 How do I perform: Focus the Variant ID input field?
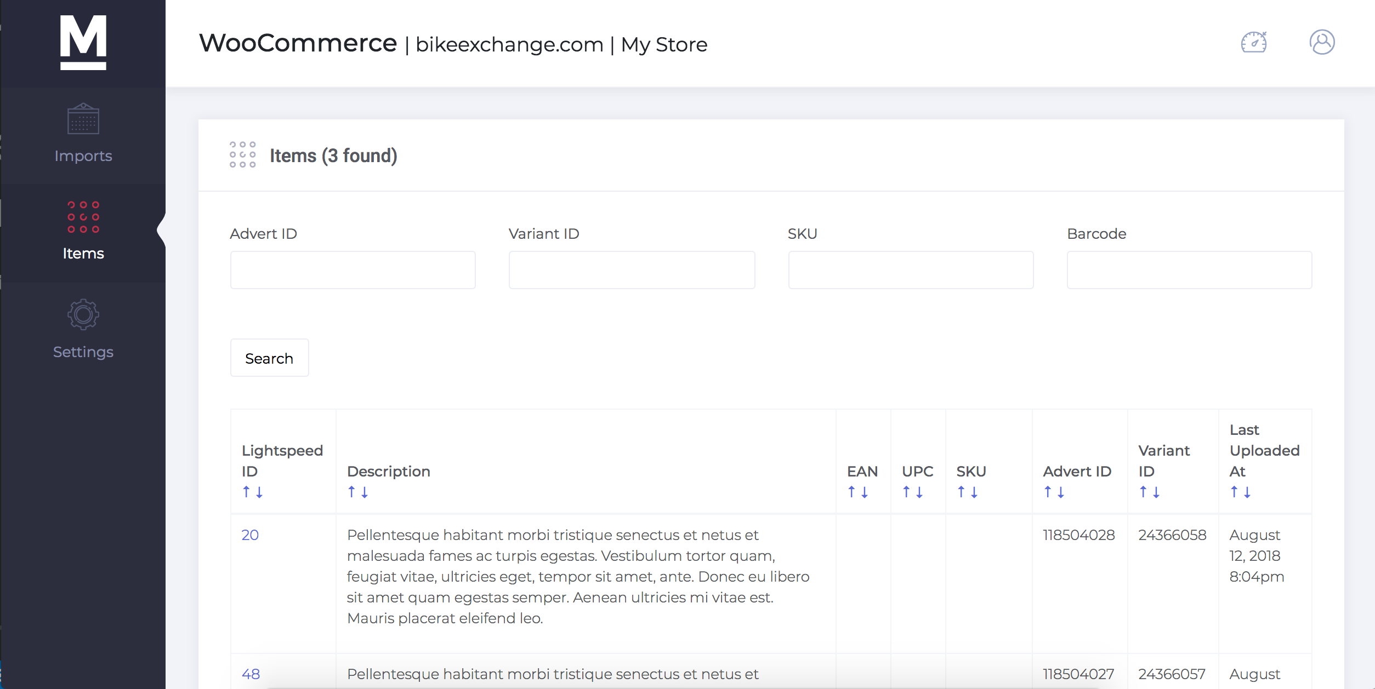pyautogui.click(x=632, y=270)
